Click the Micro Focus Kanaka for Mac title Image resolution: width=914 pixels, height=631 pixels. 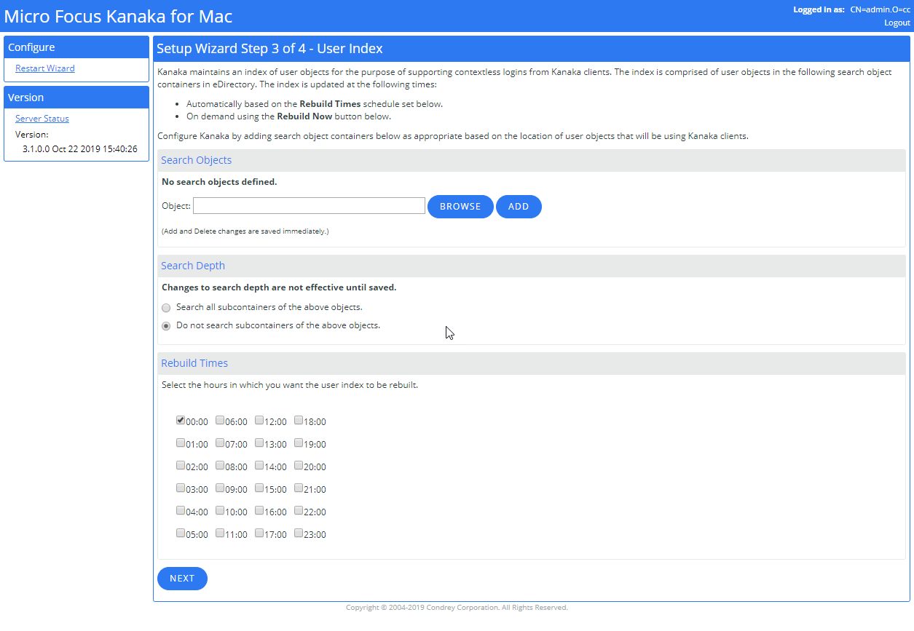(119, 16)
